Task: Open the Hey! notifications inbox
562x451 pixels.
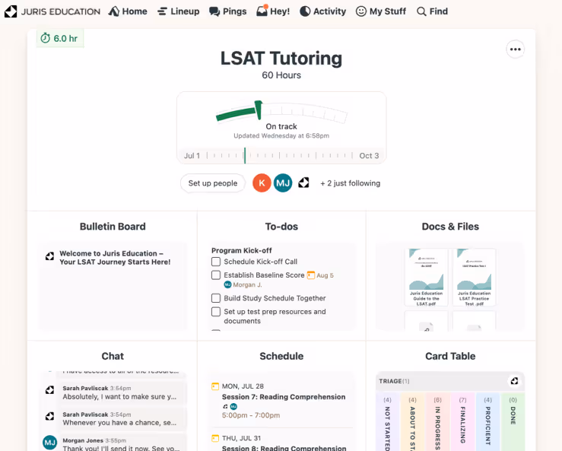Action: click(273, 11)
